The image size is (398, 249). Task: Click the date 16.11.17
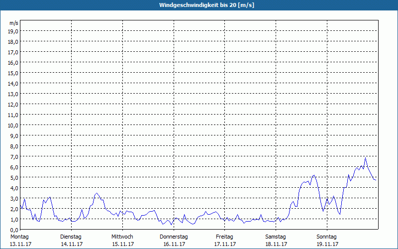tap(175, 244)
